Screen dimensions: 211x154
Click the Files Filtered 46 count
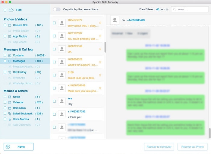pos(158,9)
